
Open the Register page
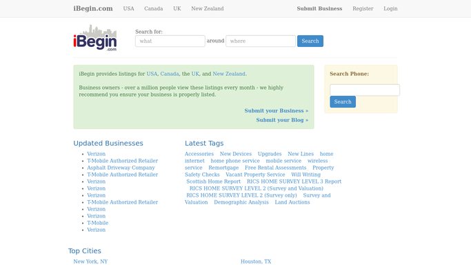click(x=363, y=9)
